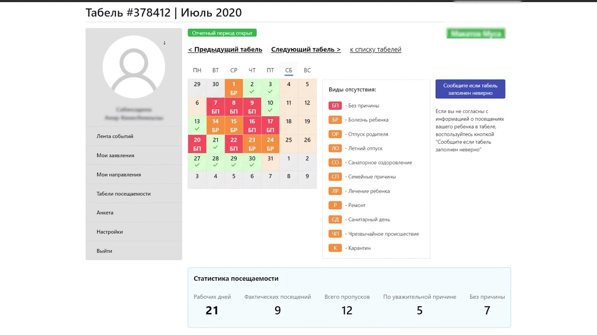Go to Предыдущий табель

[x=225, y=49]
